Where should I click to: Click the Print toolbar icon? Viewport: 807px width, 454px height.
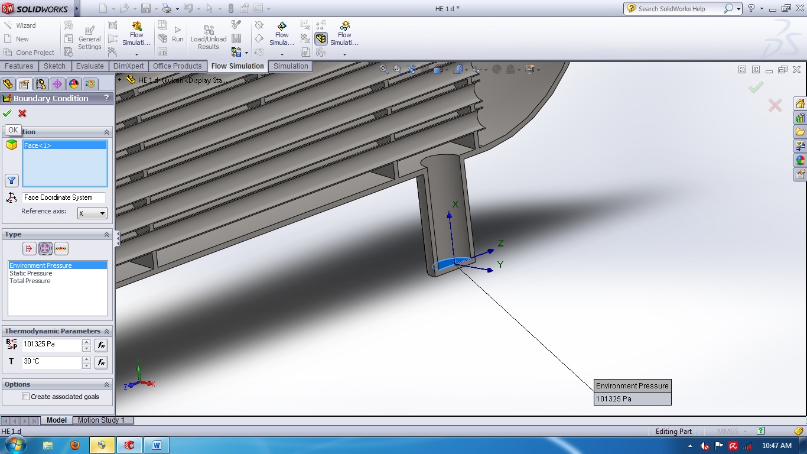(x=167, y=8)
